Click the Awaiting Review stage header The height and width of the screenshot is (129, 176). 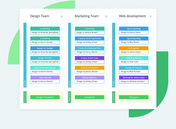coord(134,58)
